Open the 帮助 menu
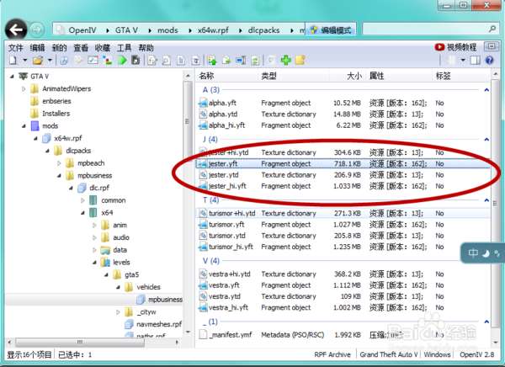 point(146,48)
